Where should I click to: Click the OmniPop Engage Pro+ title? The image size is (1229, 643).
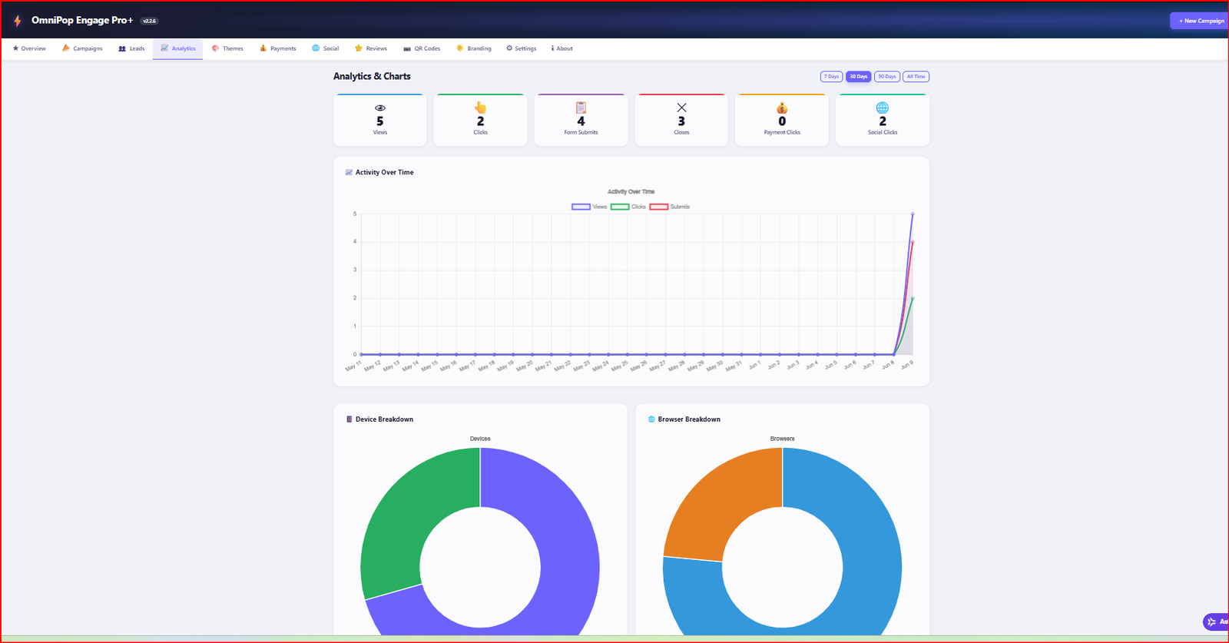tap(82, 20)
